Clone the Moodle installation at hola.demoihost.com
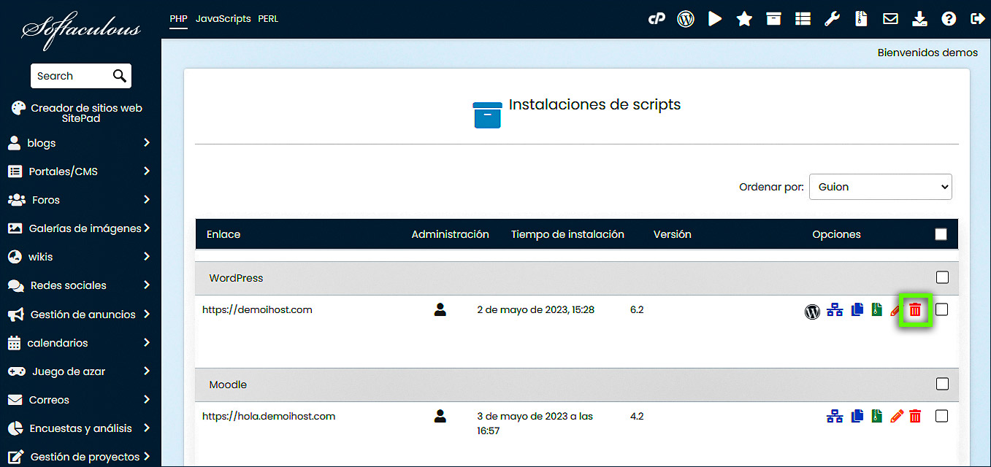Viewport: 991px width, 467px height. [857, 416]
